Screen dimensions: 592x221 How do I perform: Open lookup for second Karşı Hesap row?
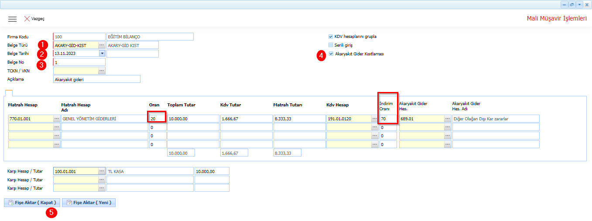pyautogui.click(x=102, y=180)
